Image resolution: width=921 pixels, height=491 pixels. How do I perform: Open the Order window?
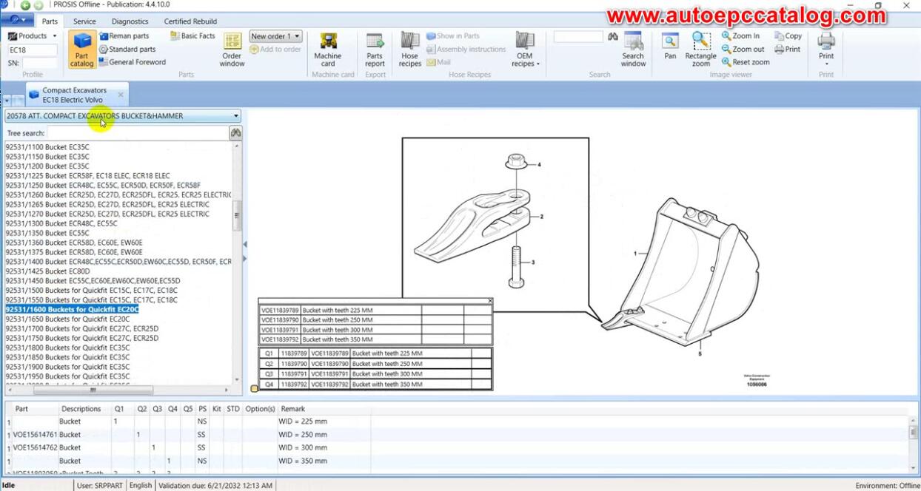coord(232,50)
